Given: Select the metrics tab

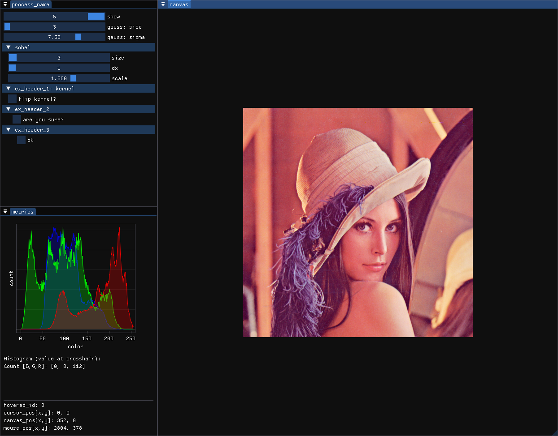Looking at the screenshot, I should (x=22, y=212).
